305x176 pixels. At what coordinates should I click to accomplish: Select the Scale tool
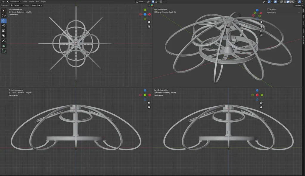pyautogui.click(x=4, y=31)
